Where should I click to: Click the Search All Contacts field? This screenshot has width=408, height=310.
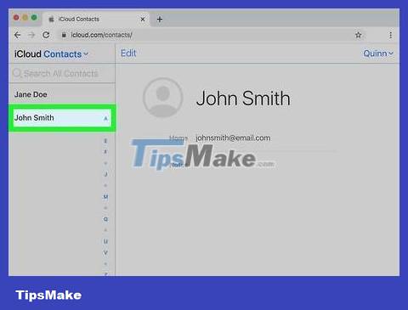pos(62,73)
